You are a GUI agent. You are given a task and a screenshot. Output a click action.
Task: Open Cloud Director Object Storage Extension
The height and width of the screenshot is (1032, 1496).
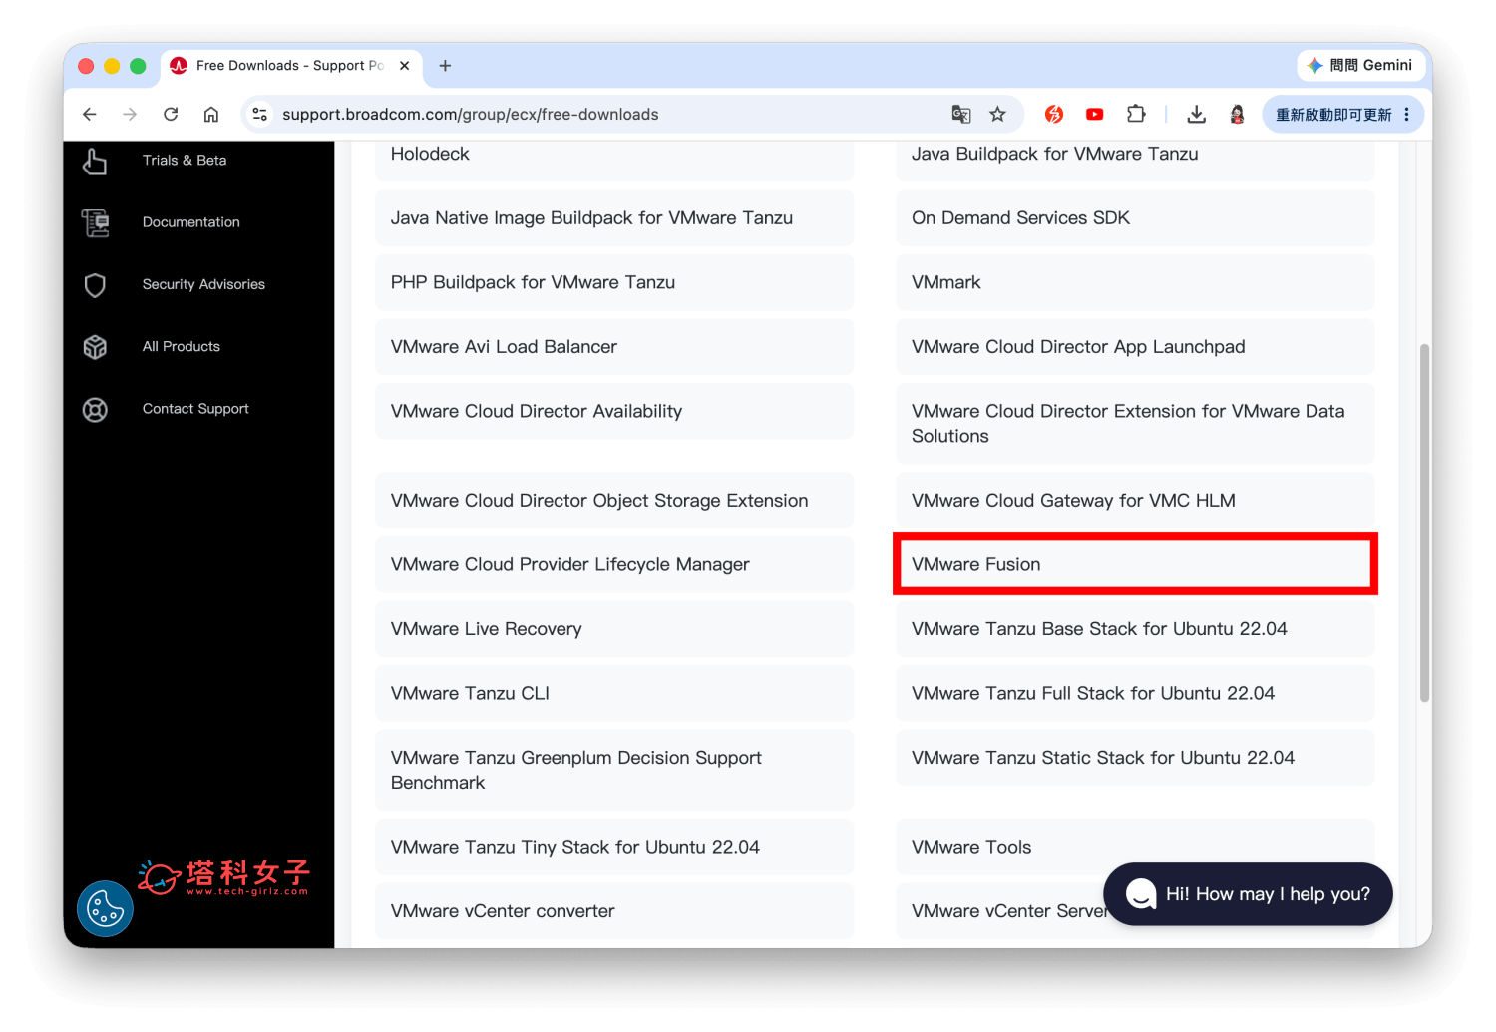(614, 501)
